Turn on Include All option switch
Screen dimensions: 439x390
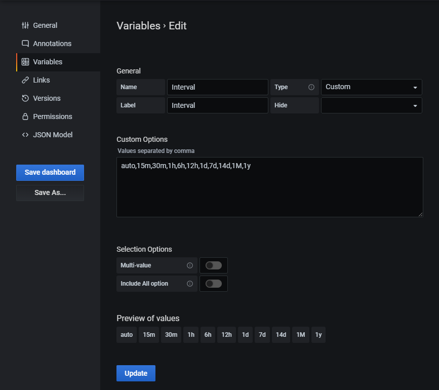pyautogui.click(x=214, y=284)
